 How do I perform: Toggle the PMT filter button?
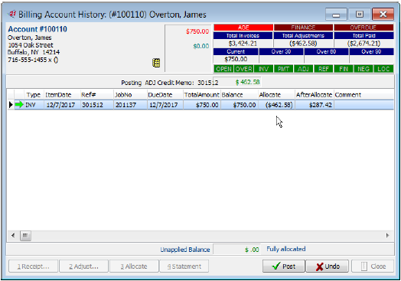(283, 69)
